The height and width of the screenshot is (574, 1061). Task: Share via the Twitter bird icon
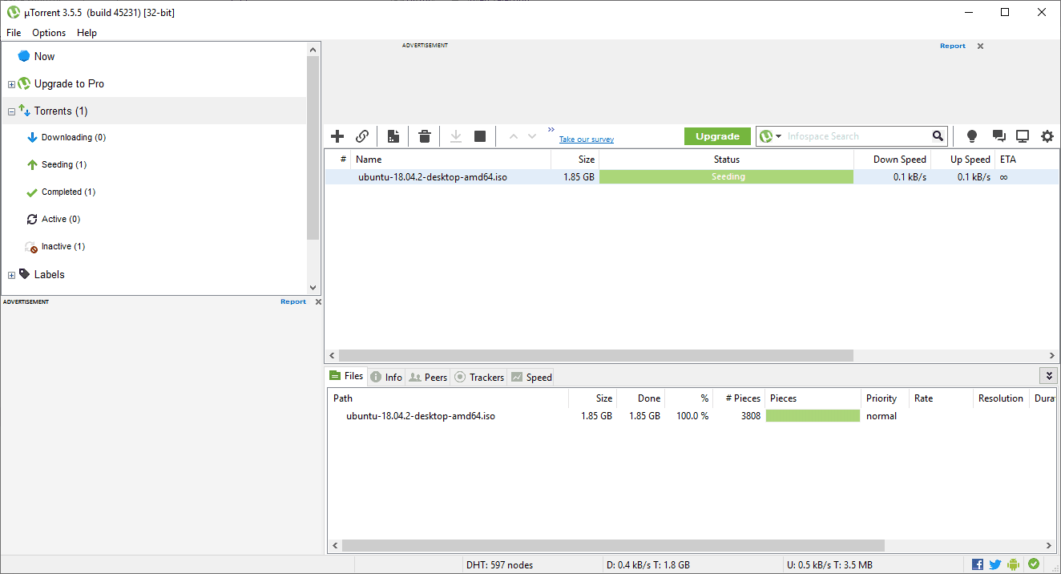[994, 564]
